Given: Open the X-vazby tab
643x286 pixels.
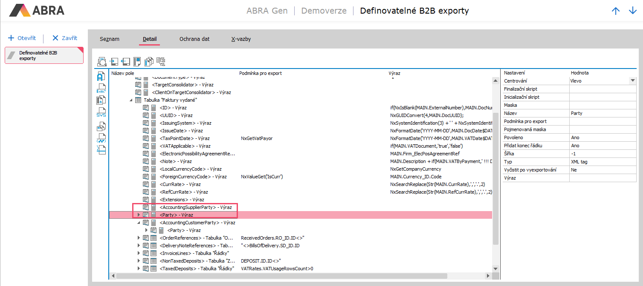Looking at the screenshot, I should click(x=241, y=39).
